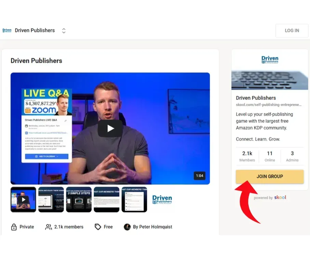Screen dimensions: 310x257
Task: Click Peter Holmquist's avatar
Action: 127,227
